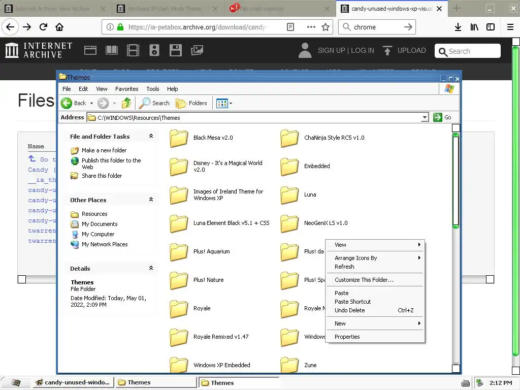Viewport: 520px width, 390px height.
Task: Click the Go button next to address
Action: [442, 117]
